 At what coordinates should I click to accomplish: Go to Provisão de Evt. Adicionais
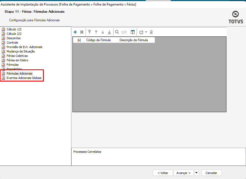24,47
